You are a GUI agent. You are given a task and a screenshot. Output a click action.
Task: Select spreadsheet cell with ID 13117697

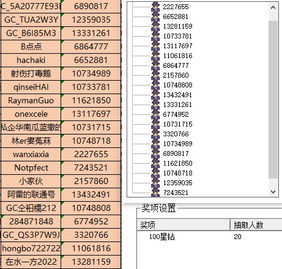91,114
